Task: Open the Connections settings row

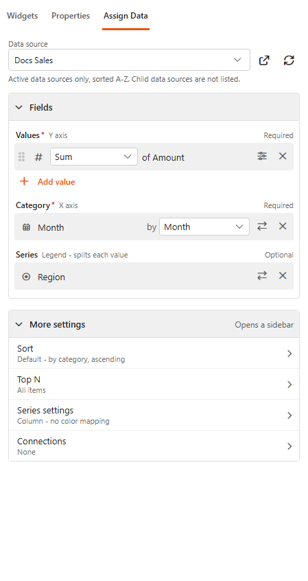Action: click(x=154, y=446)
